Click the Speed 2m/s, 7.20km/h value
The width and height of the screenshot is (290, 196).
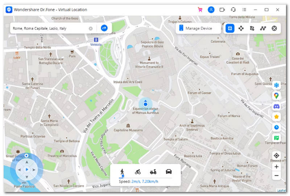[x=145, y=181]
